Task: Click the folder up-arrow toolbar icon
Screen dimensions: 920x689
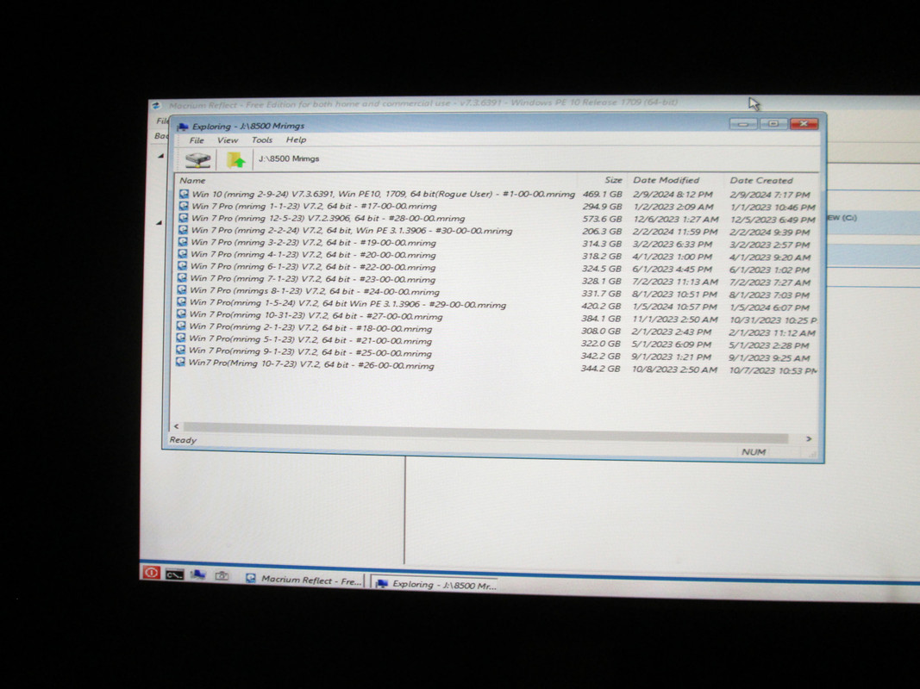Action: pyautogui.click(x=235, y=159)
